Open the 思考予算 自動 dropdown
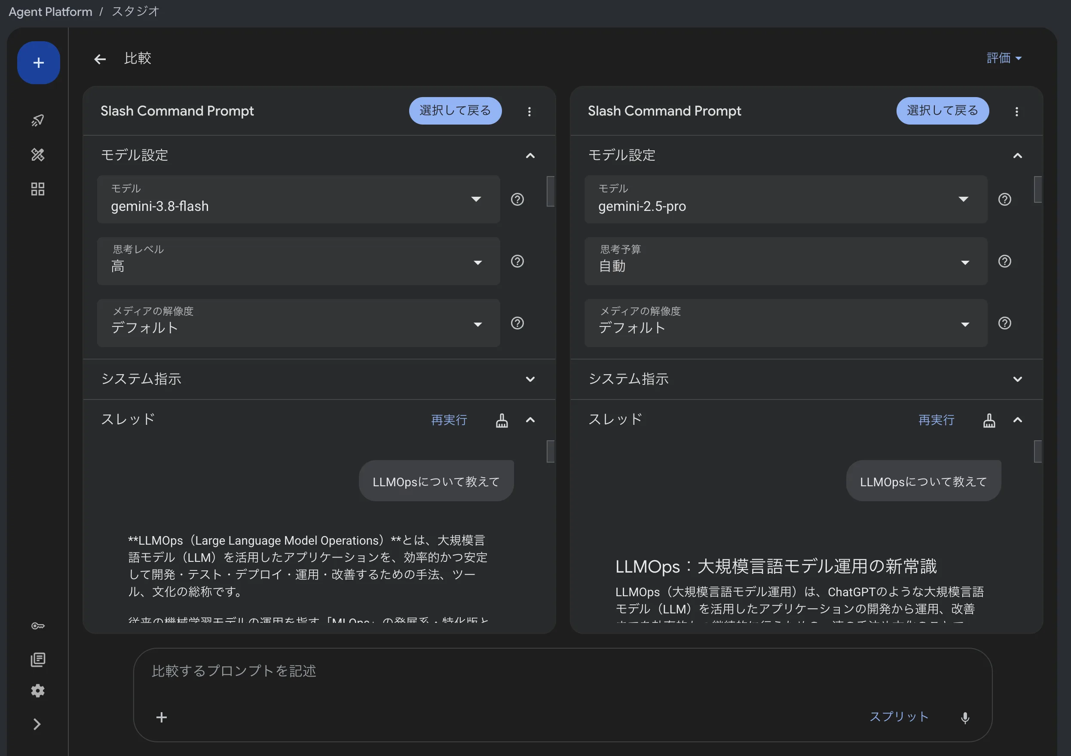 (x=786, y=261)
